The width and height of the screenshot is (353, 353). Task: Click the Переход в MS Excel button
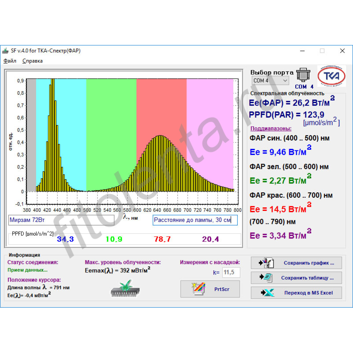pyautogui.click(x=296, y=293)
